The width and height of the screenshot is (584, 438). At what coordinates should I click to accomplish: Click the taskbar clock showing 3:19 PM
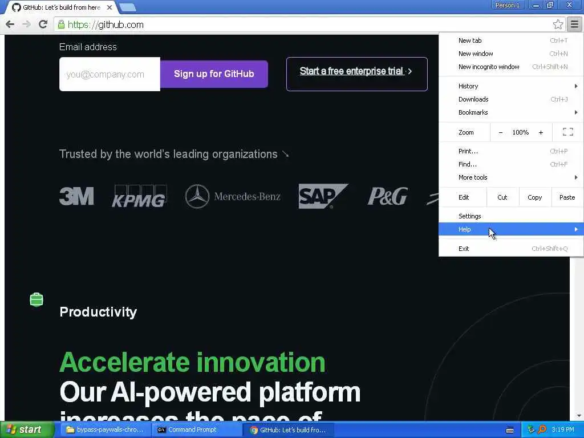[x=563, y=429]
